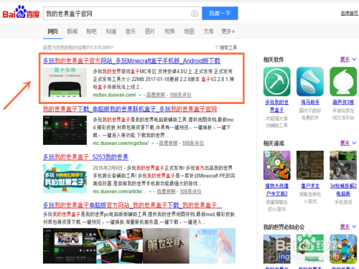The height and width of the screenshot is (269, 359).
Task: Click the dark launcher screenshot image
Action: click(70, 246)
